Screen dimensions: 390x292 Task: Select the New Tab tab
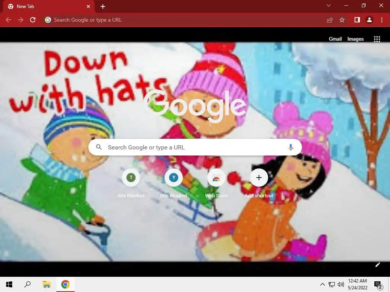pos(49,6)
